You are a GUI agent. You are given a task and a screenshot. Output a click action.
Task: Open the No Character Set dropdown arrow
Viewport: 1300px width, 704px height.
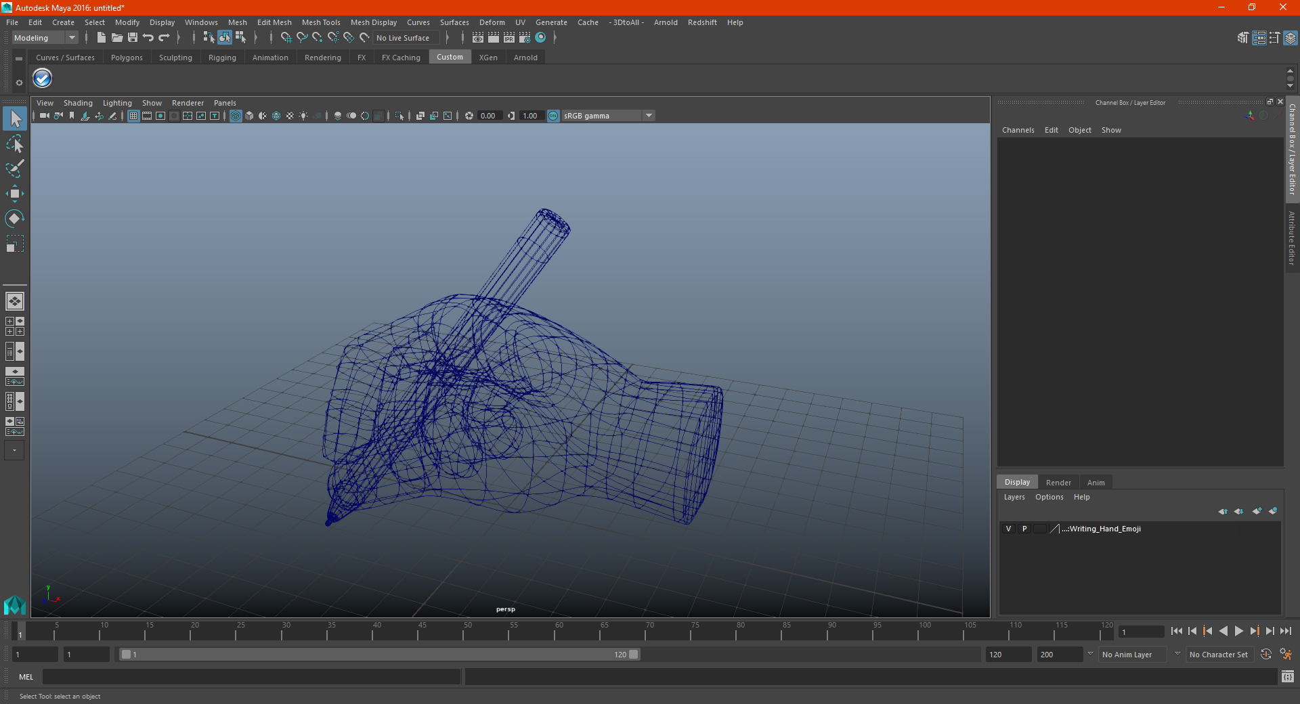(x=1177, y=654)
